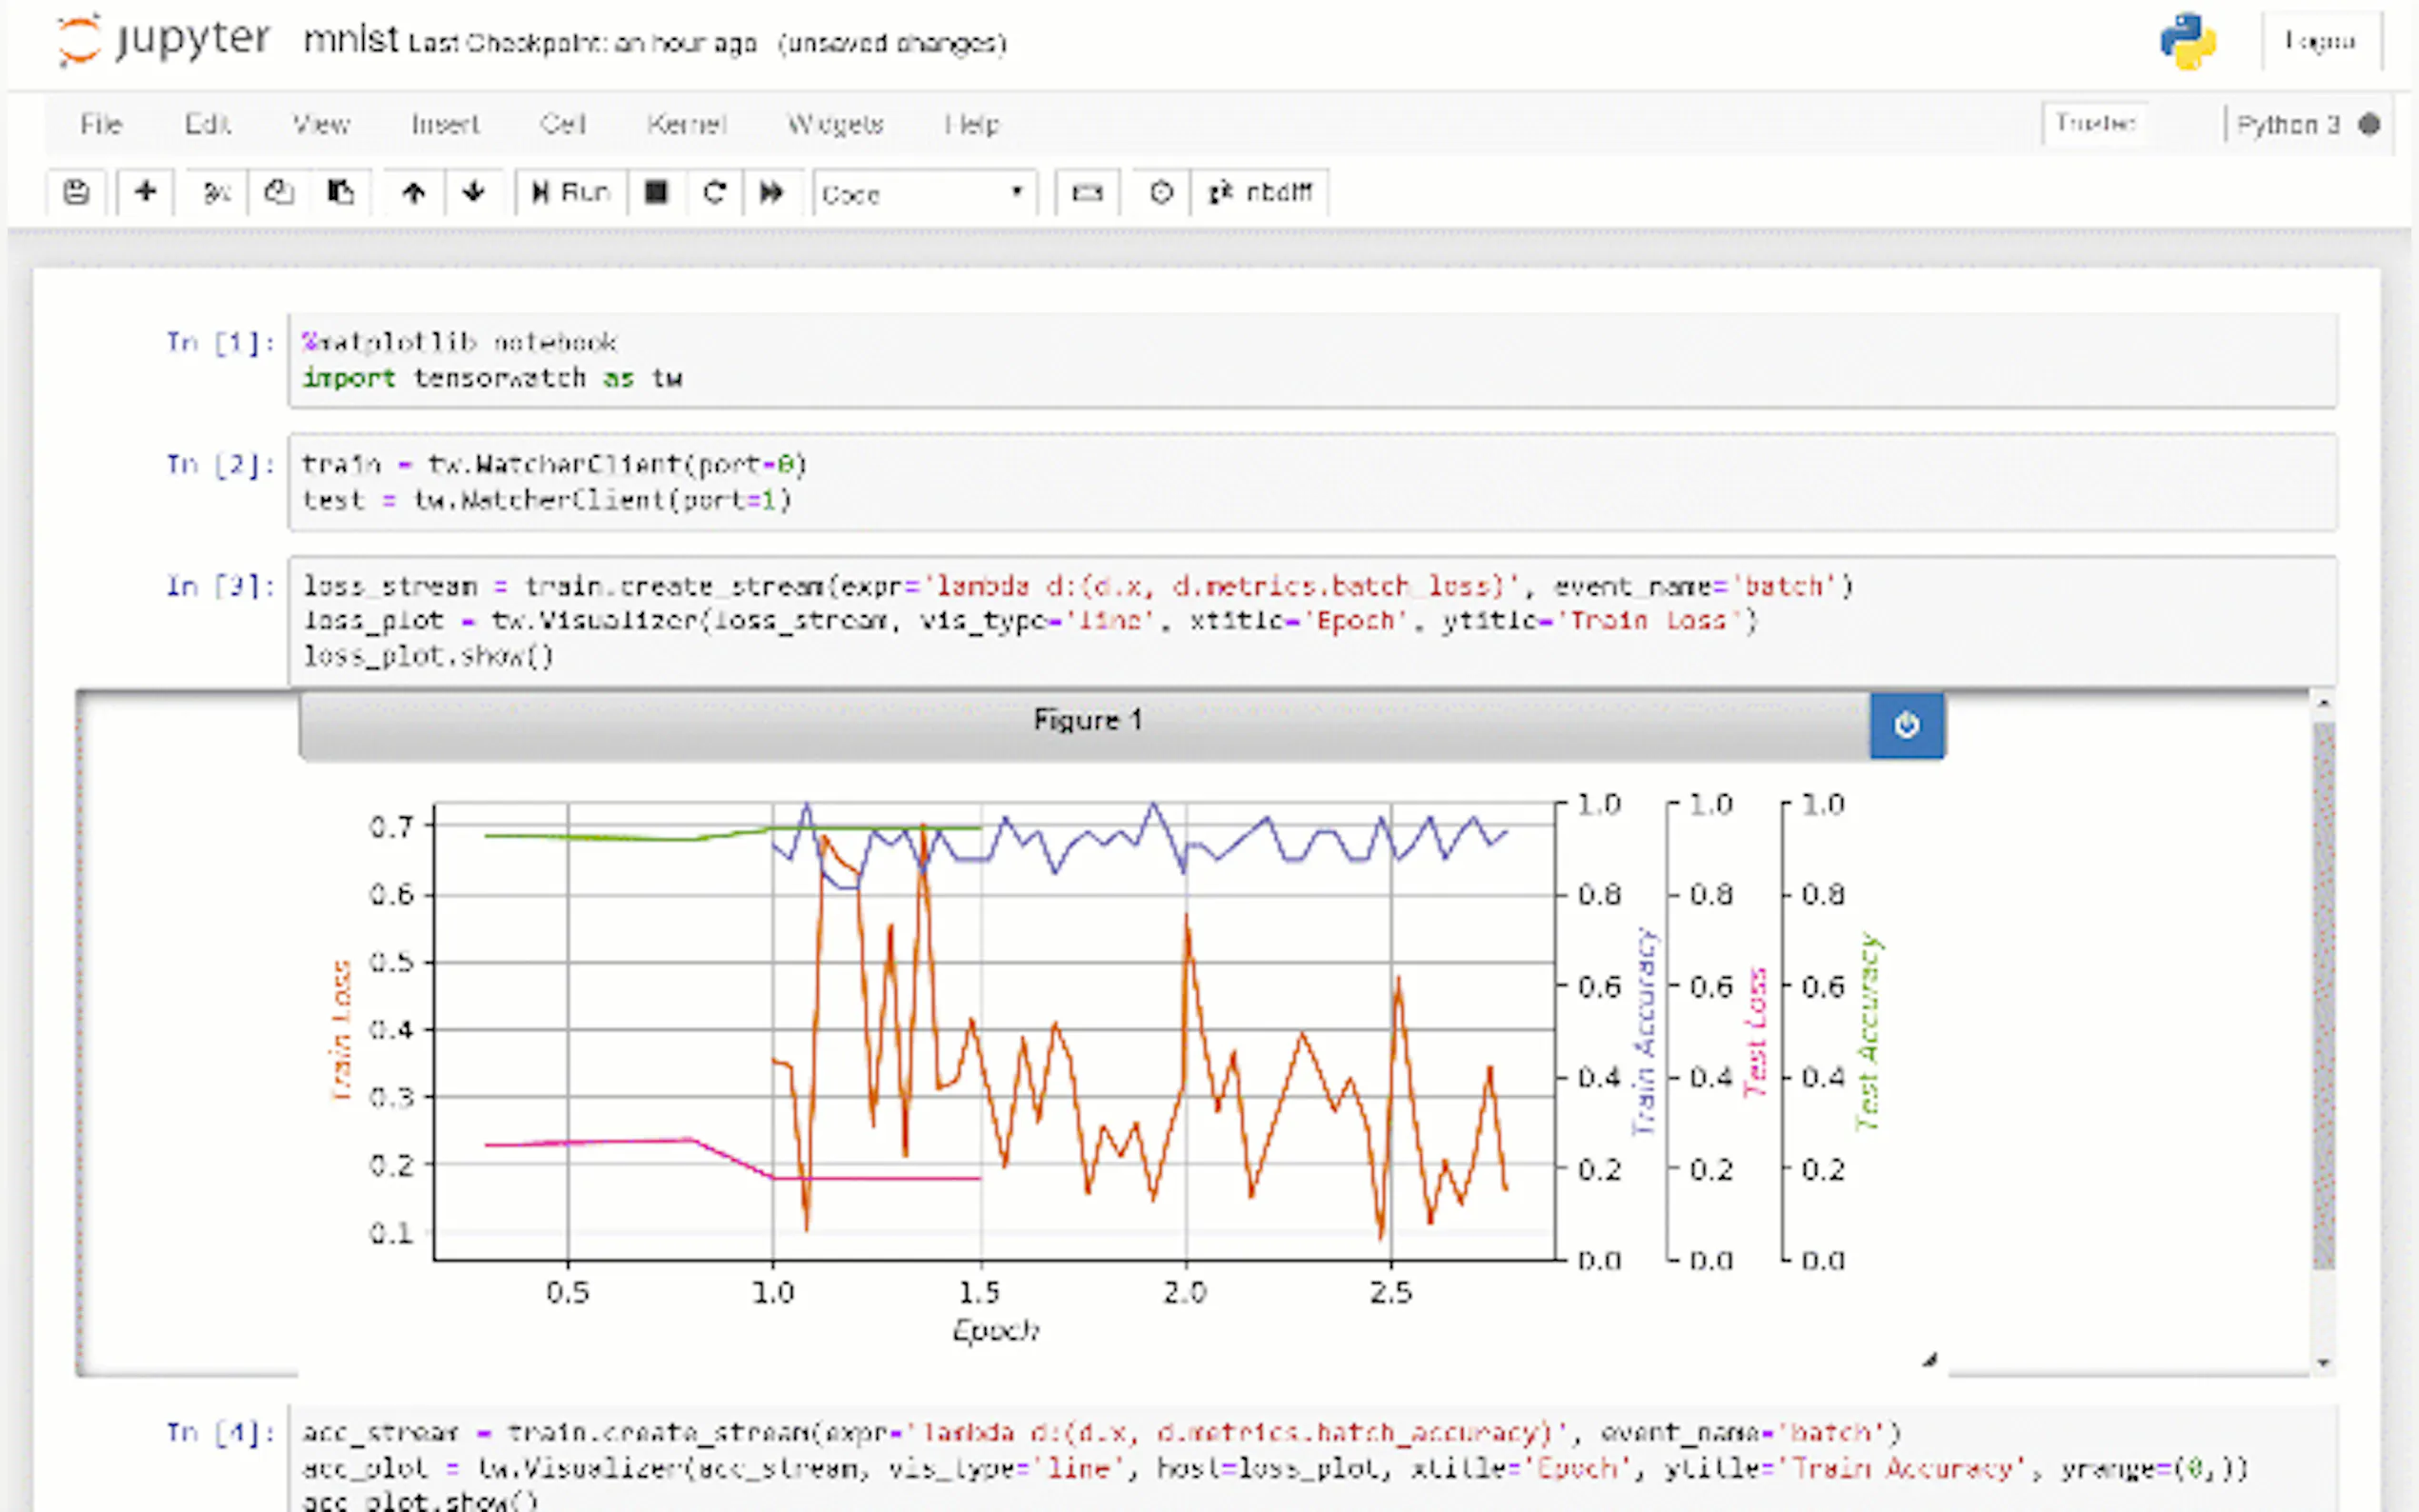Click the clock icon beside nbdiff
This screenshot has width=2419, height=1512.
[1160, 192]
